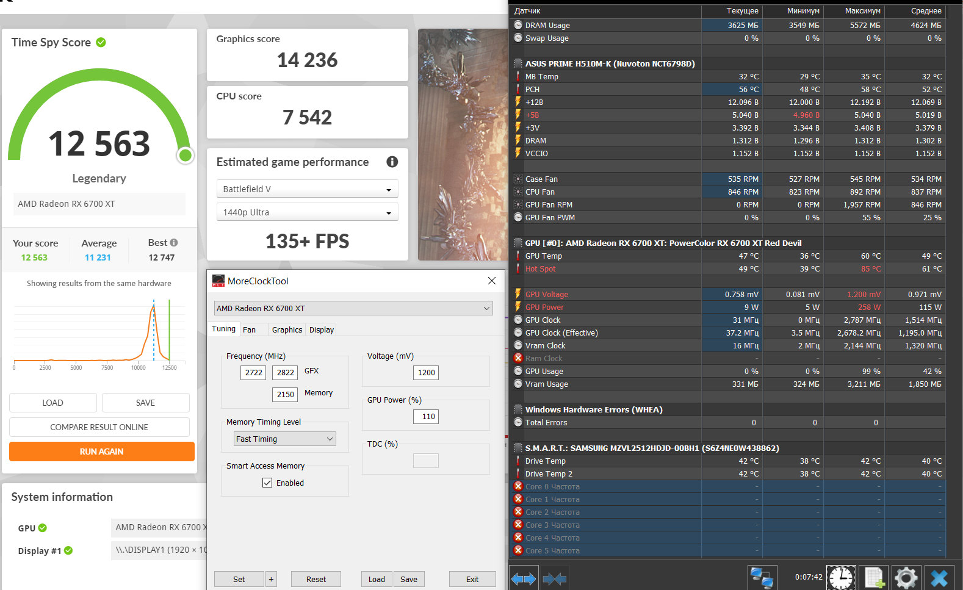The height and width of the screenshot is (590, 963).
Task: Open the Battlefield V game dropdown
Action: pos(308,189)
